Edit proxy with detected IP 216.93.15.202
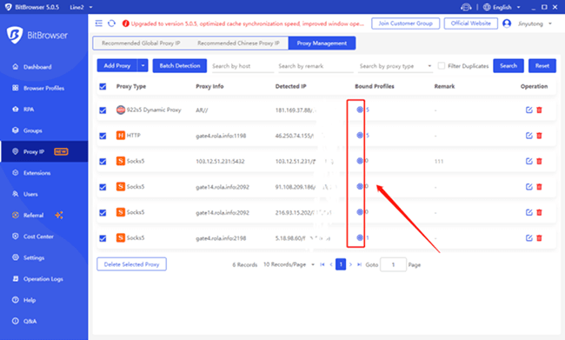Viewport: 565px width, 340px height. (528, 212)
